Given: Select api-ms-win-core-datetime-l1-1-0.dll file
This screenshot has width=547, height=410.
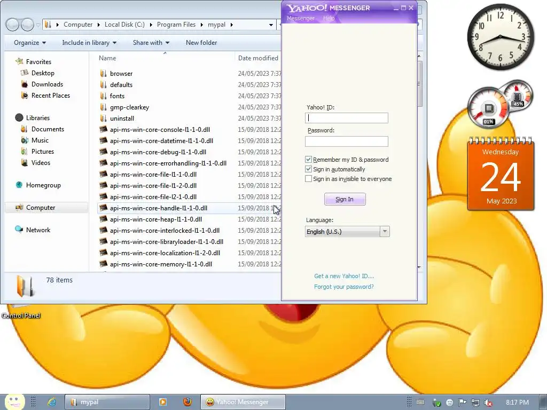Looking at the screenshot, I should pos(161,141).
